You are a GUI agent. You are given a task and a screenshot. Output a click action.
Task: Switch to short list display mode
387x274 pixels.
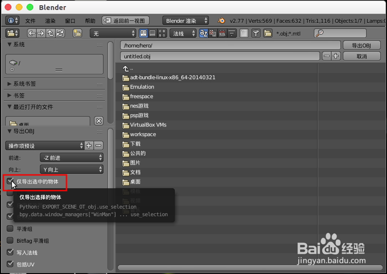[x=143, y=33]
